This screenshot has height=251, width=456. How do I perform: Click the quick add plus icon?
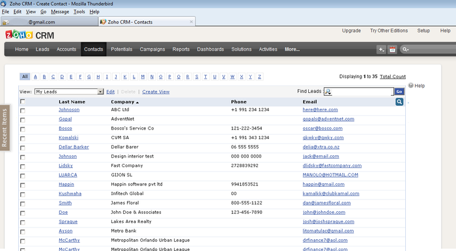point(381,49)
